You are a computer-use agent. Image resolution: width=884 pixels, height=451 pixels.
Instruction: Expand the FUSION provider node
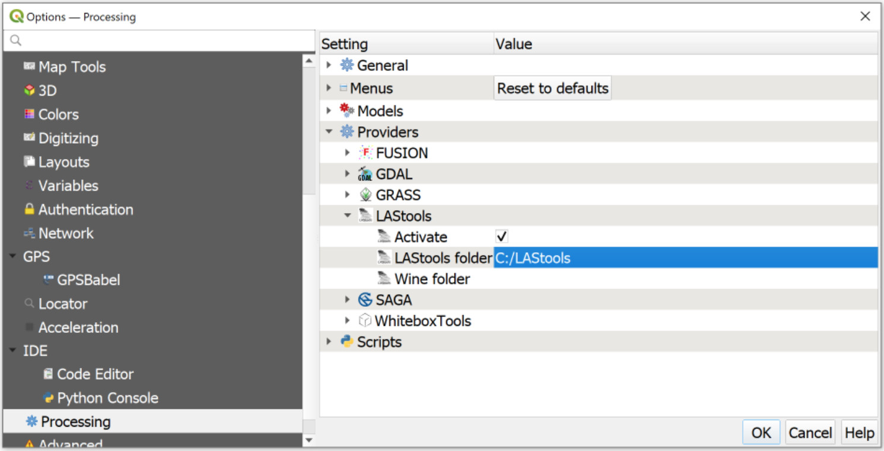(x=348, y=153)
